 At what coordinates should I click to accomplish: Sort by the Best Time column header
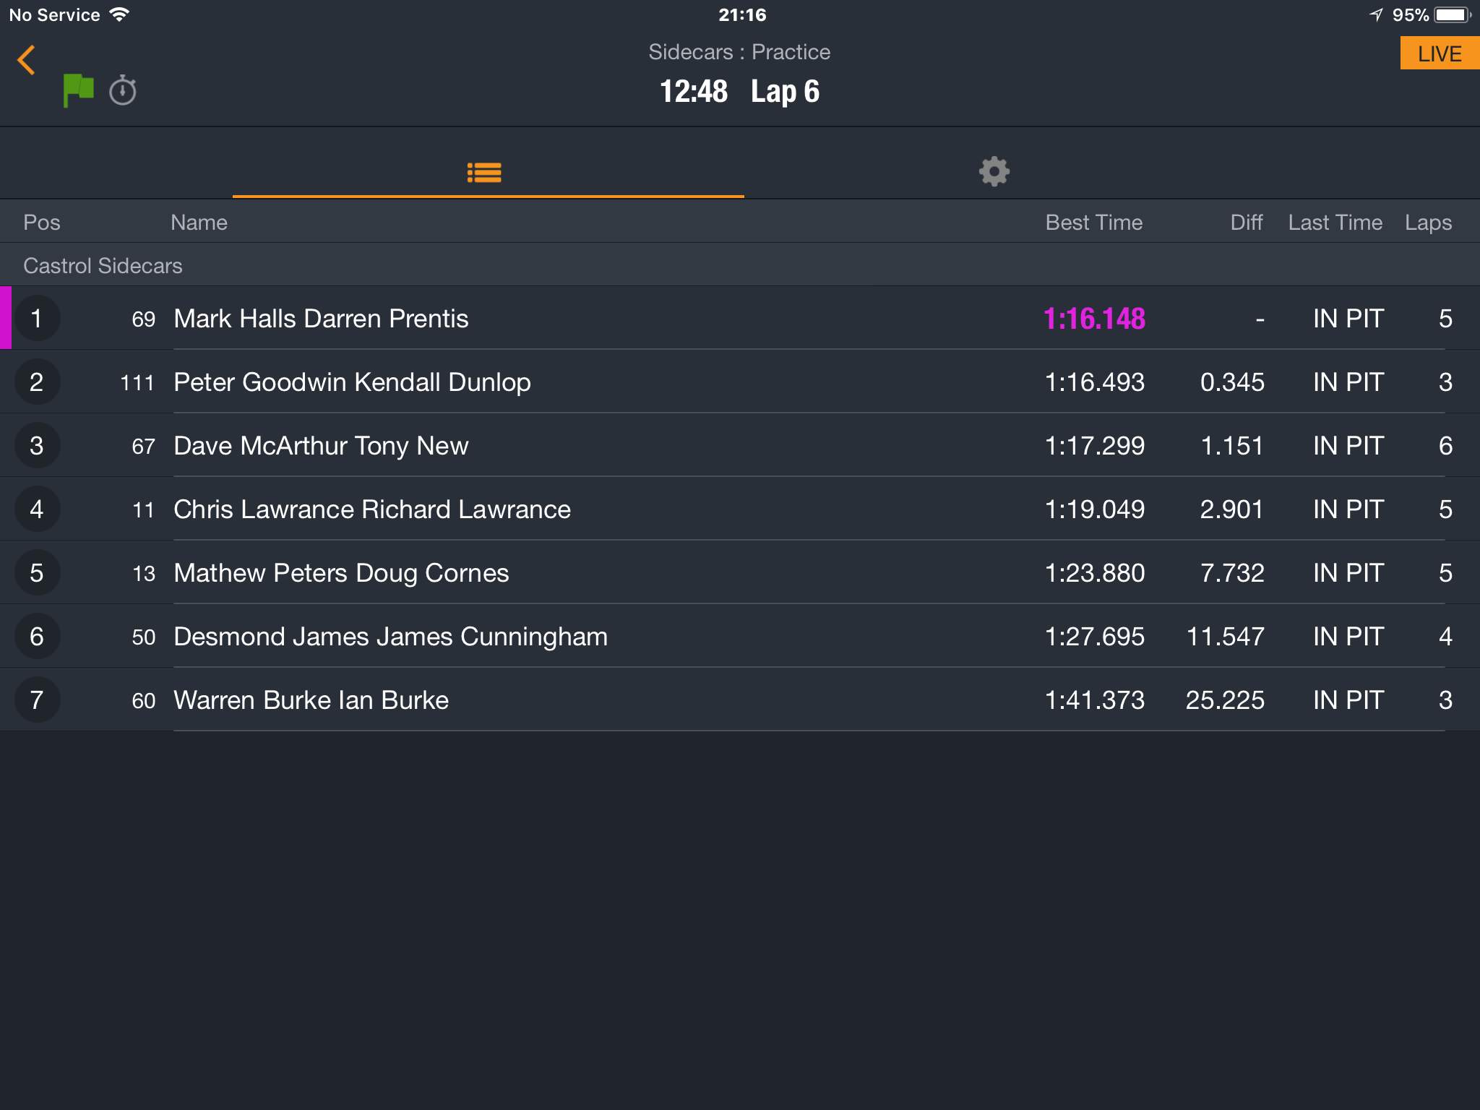[1094, 223]
